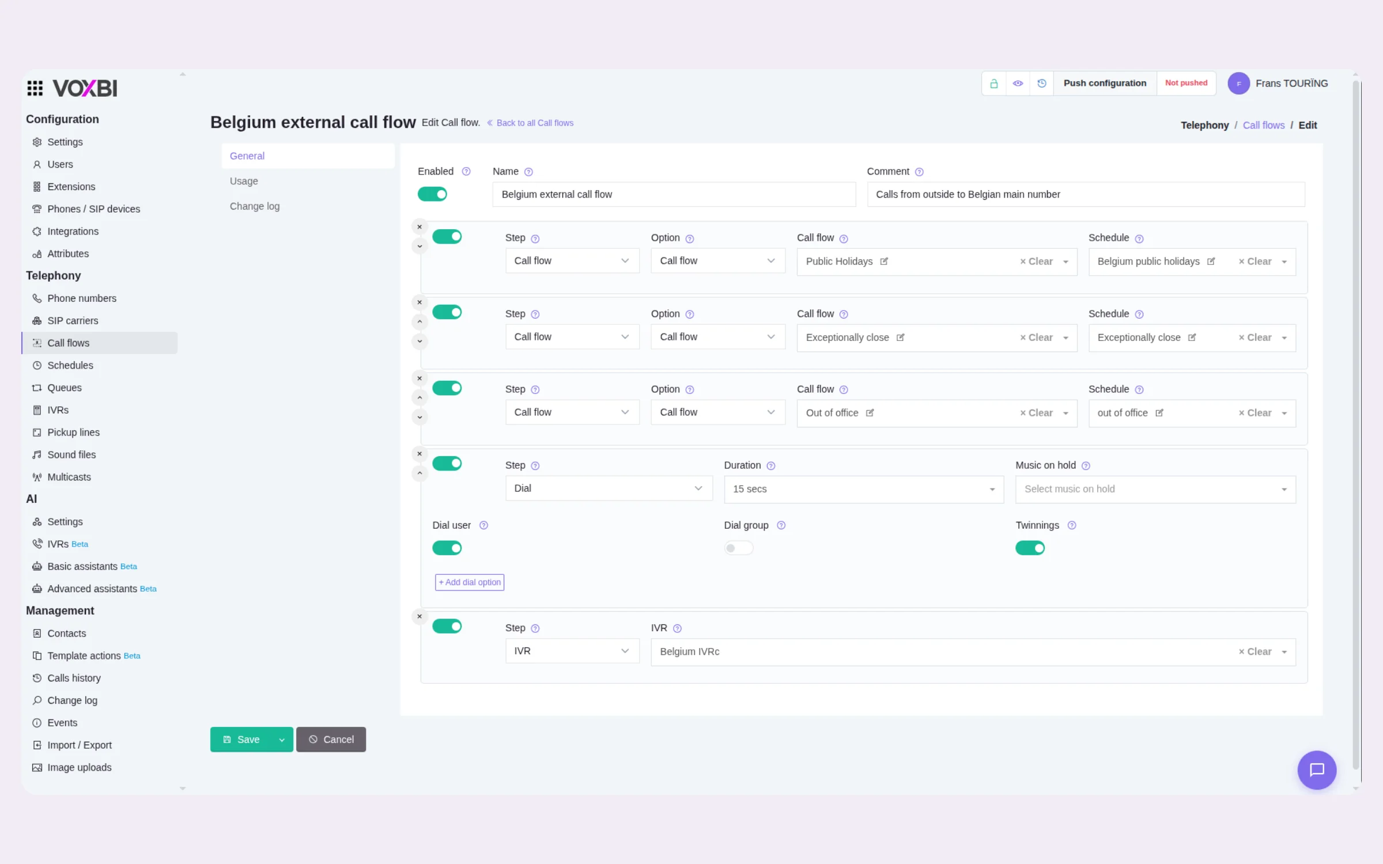Remove the IVR step with its X icon
1383x864 pixels.
(420, 617)
